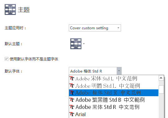Screen dimensions: 168x118
Task: Click TrueType icon beside Adobe 繁黑體
Action: tap(72, 100)
